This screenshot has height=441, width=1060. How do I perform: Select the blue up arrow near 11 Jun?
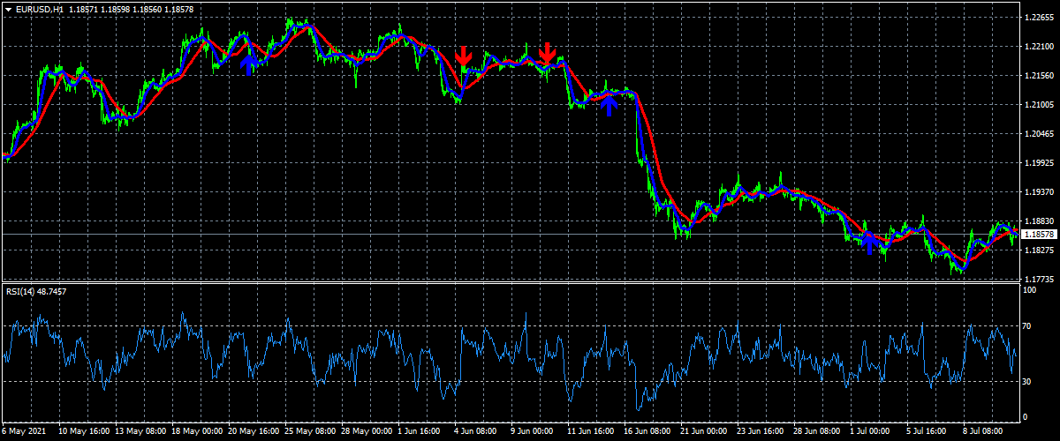608,104
